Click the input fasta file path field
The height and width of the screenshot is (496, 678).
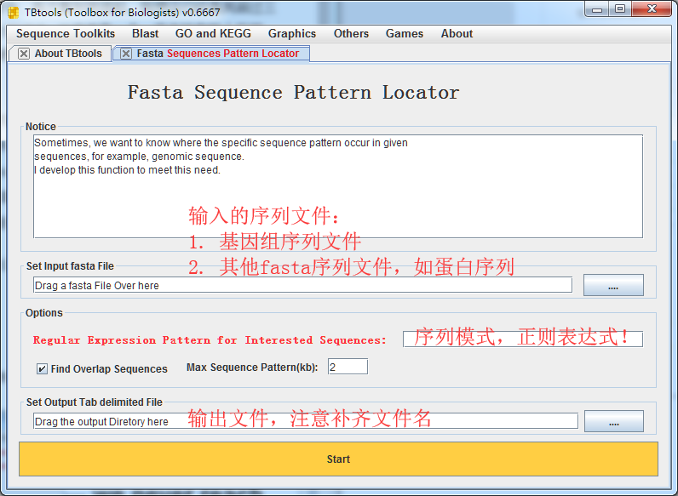click(x=302, y=285)
